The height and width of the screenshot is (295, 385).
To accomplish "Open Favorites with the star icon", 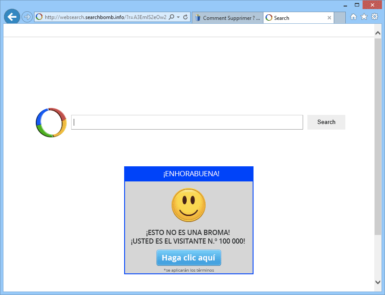I will click(364, 17).
